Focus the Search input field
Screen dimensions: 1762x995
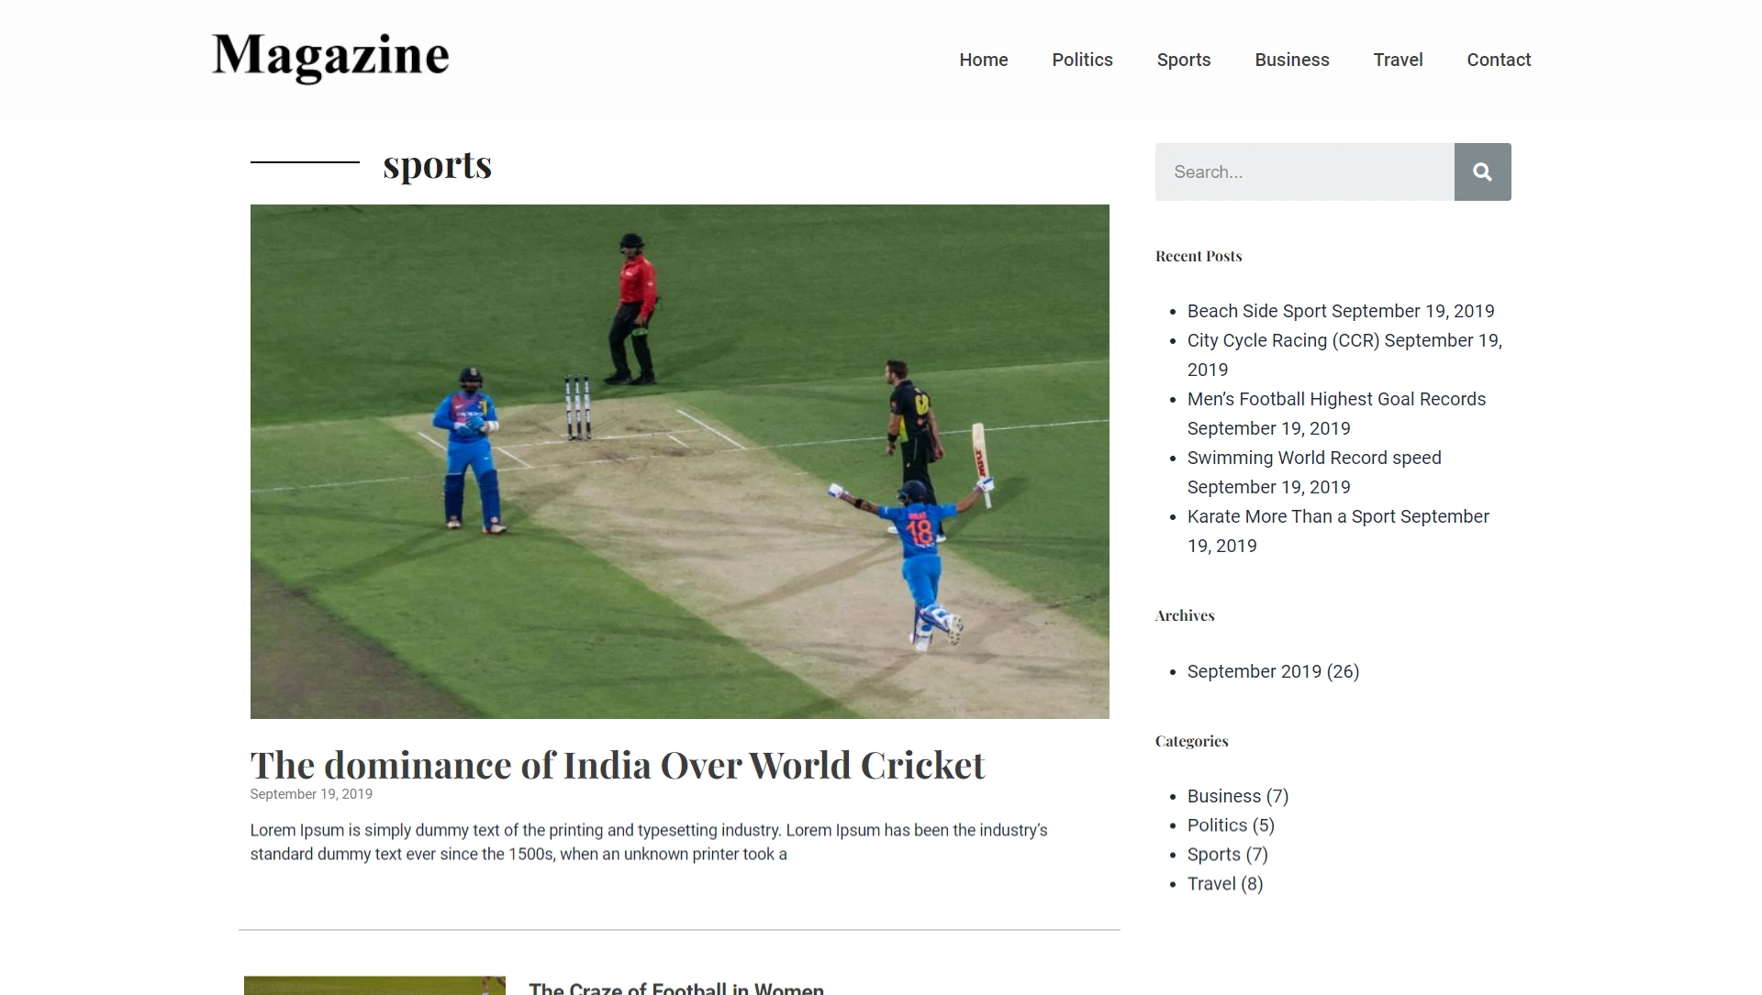1304,171
